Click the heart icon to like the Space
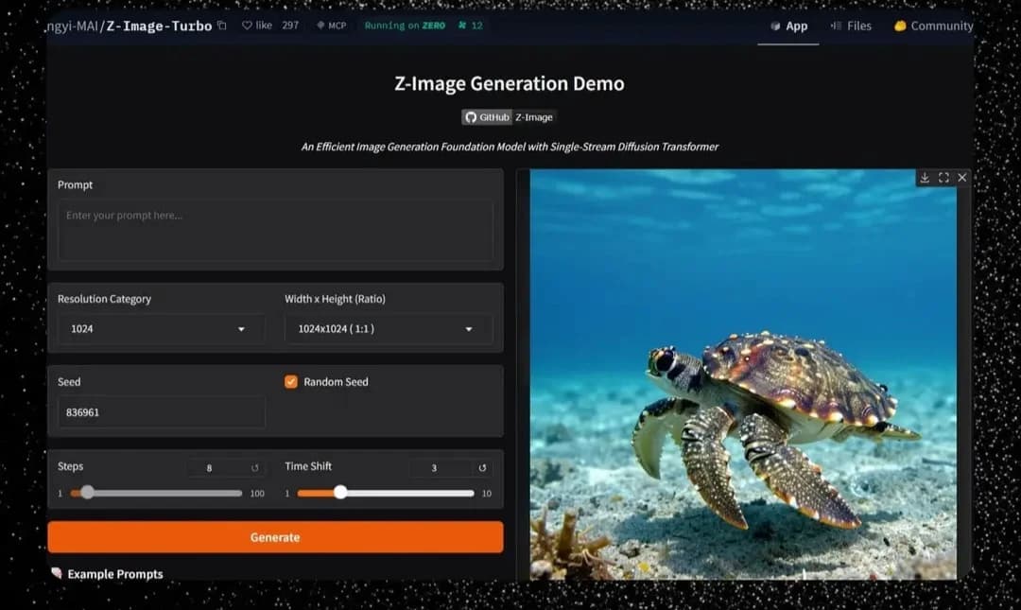1021x610 pixels. tap(246, 26)
